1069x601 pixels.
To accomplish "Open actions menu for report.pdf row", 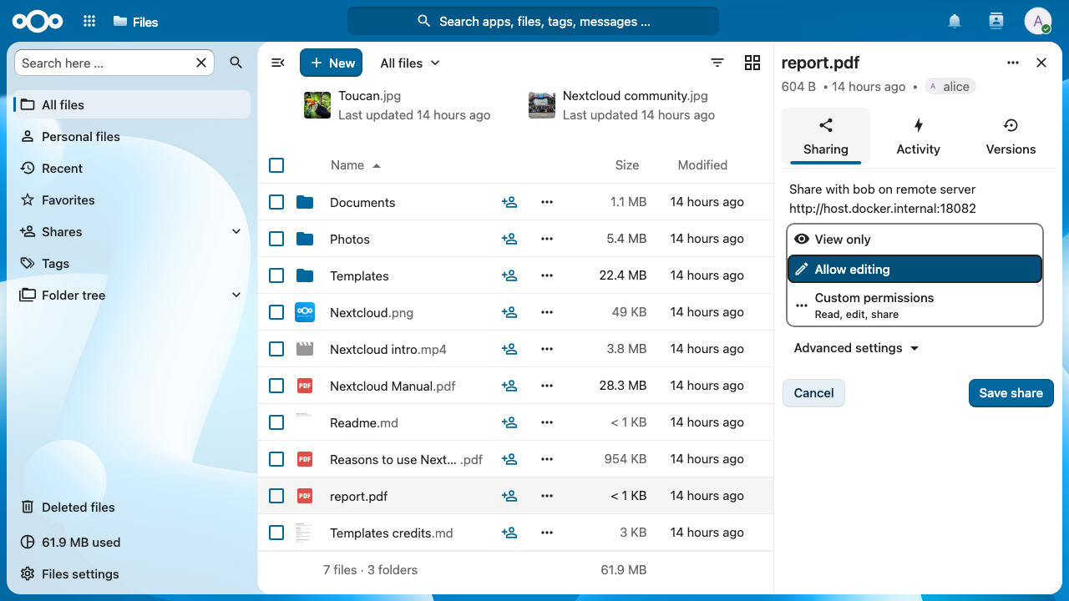I will click(x=547, y=496).
